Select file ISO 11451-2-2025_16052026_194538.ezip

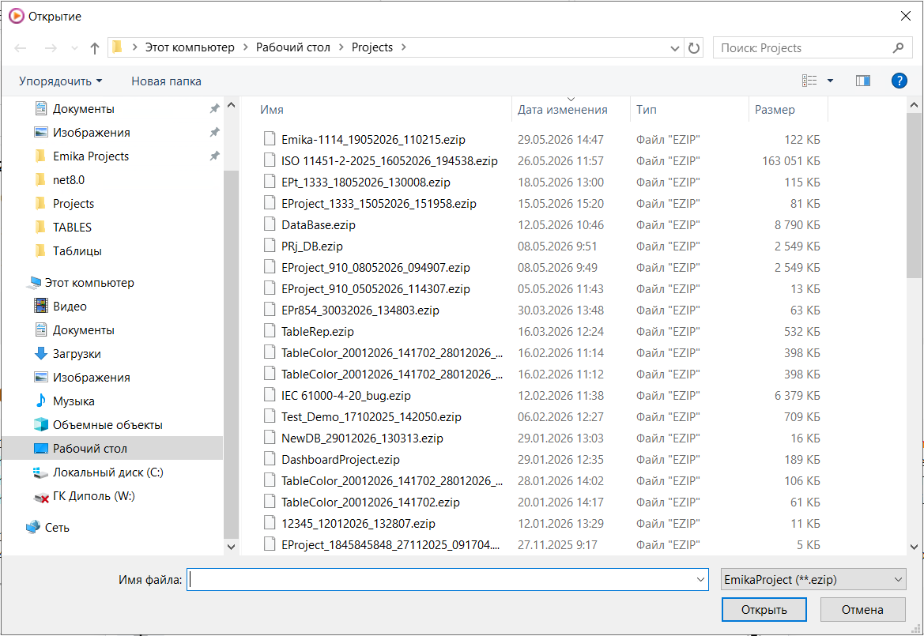(x=390, y=160)
